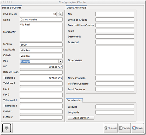Click the Data de Nasc. field

[41, 72]
